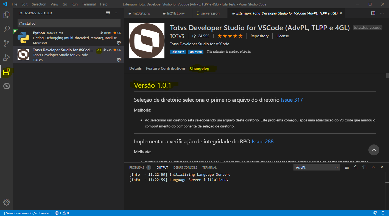Click the 24.555 install count
The width and height of the screenshot is (389, 216).
201,36
